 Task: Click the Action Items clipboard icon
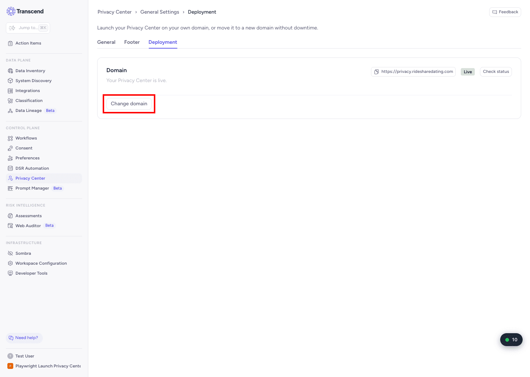coord(10,43)
